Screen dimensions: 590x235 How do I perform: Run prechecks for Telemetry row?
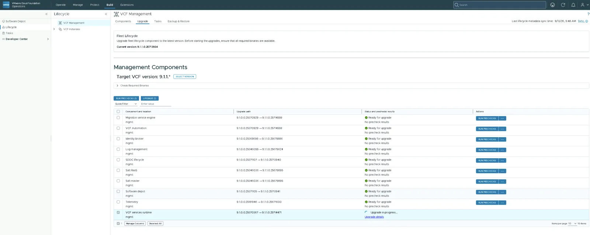pyautogui.click(x=487, y=203)
